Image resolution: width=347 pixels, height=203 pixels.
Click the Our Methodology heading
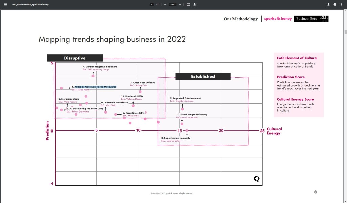(x=241, y=19)
